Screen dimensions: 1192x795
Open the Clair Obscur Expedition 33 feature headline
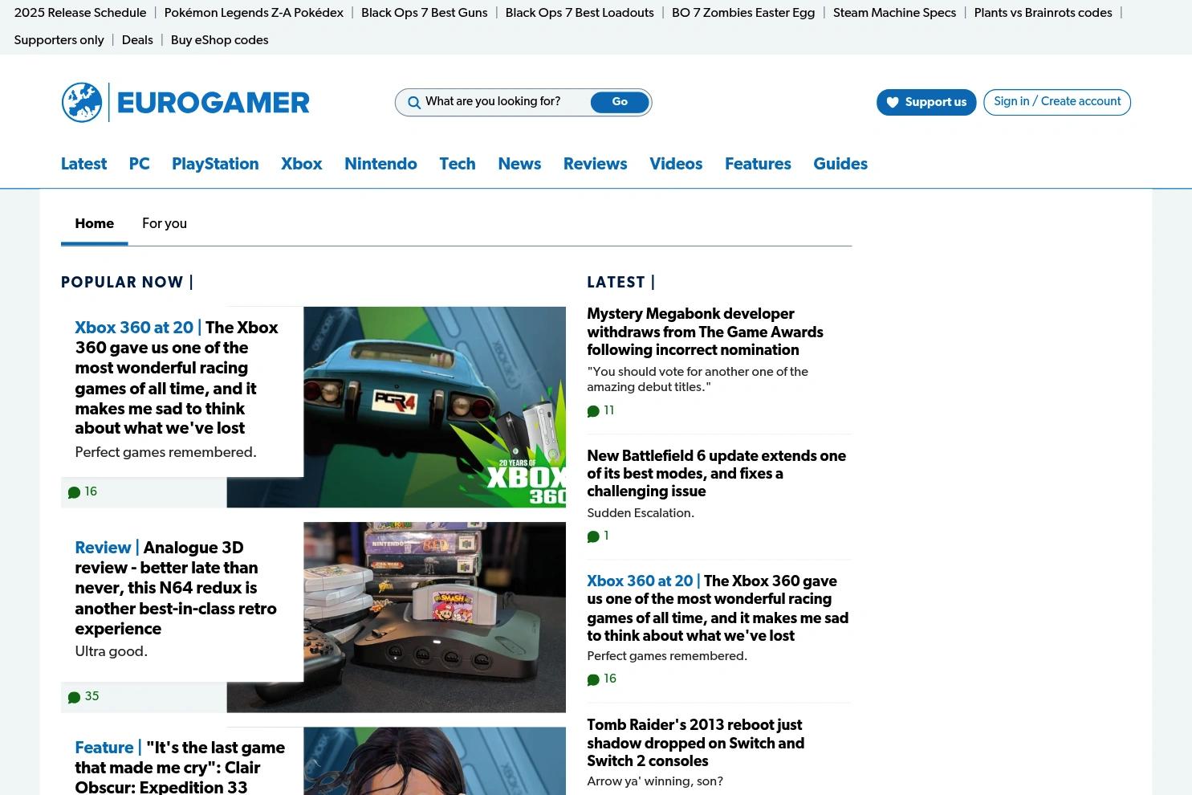pos(180,768)
